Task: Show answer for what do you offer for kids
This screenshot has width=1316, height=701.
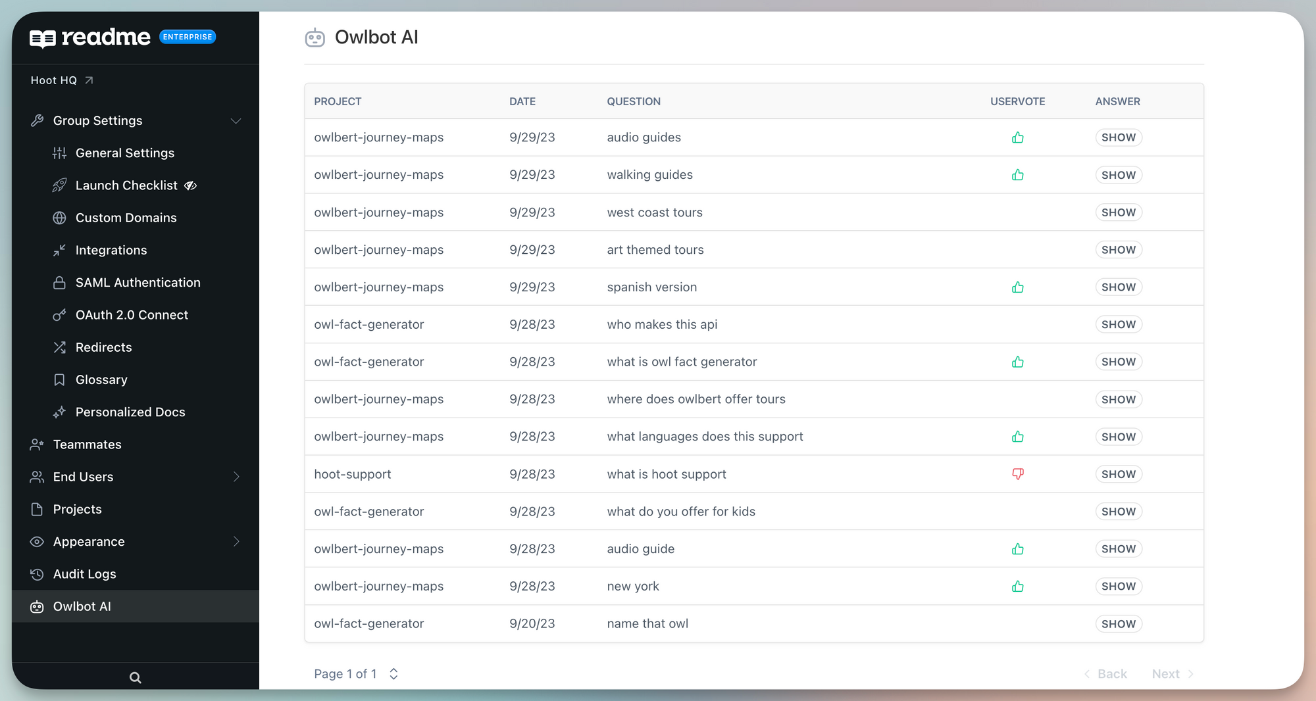Action: point(1119,512)
